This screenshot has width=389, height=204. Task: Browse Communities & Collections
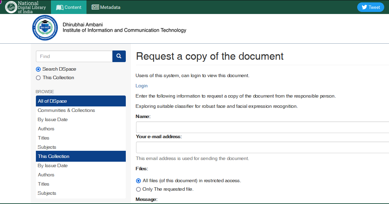[66, 110]
